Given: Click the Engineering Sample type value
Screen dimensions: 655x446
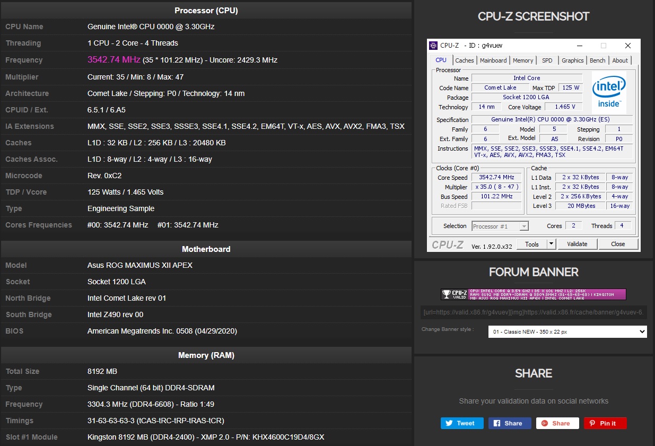Looking at the screenshot, I should [121, 208].
